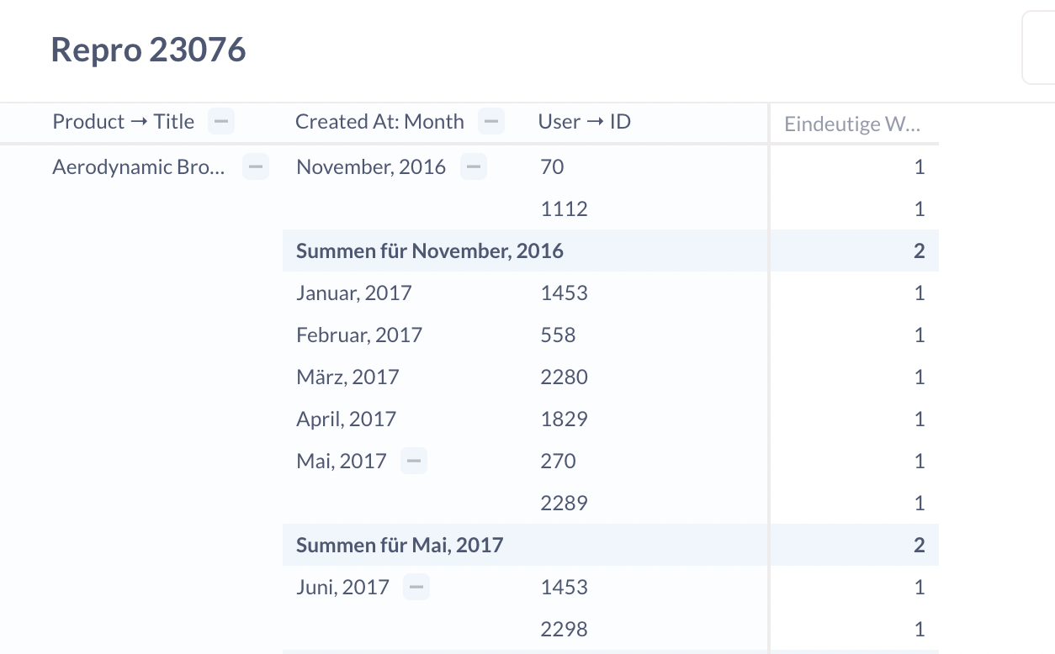Collapse the Juni, 2017 month group
Image resolution: width=1055 pixels, height=654 pixels.
[x=415, y=586]
